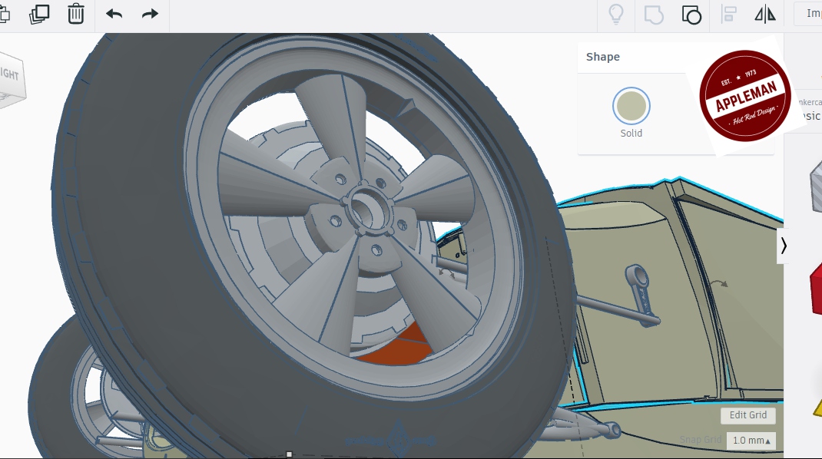Activate the Mirror tool
Viewport: 822px width, 459px height.
point(765,14)
